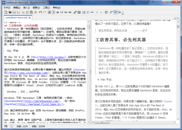
Task: Insert an ordered numbered list
Action: [x=88, y=12]
